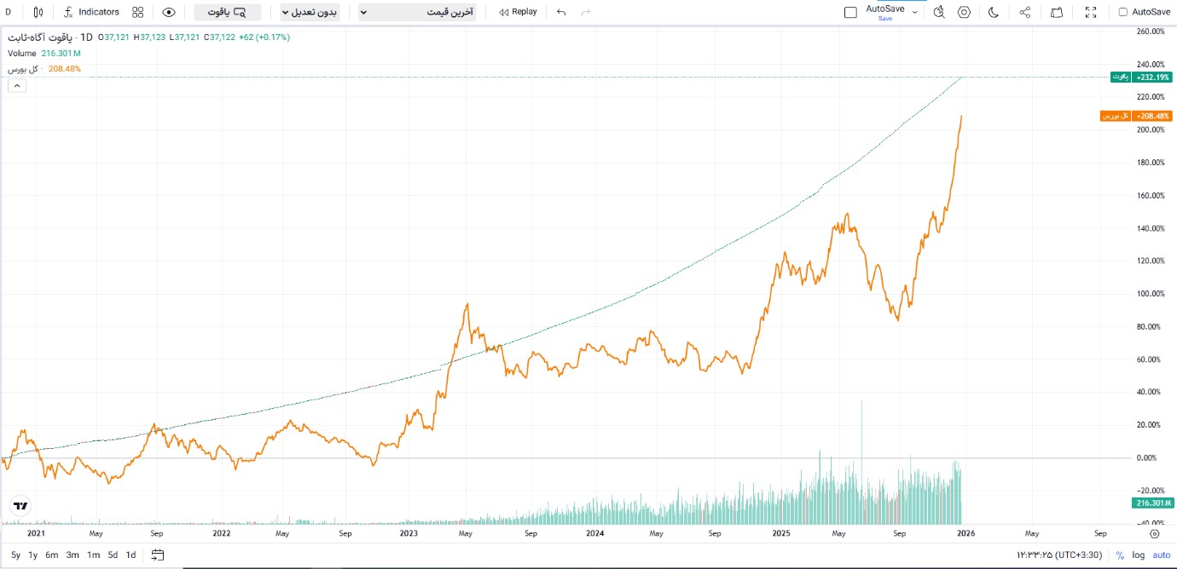Open the candlestick chart style selector
The height and width of the screenshot is (569, 1177).
tap(38, 12)
